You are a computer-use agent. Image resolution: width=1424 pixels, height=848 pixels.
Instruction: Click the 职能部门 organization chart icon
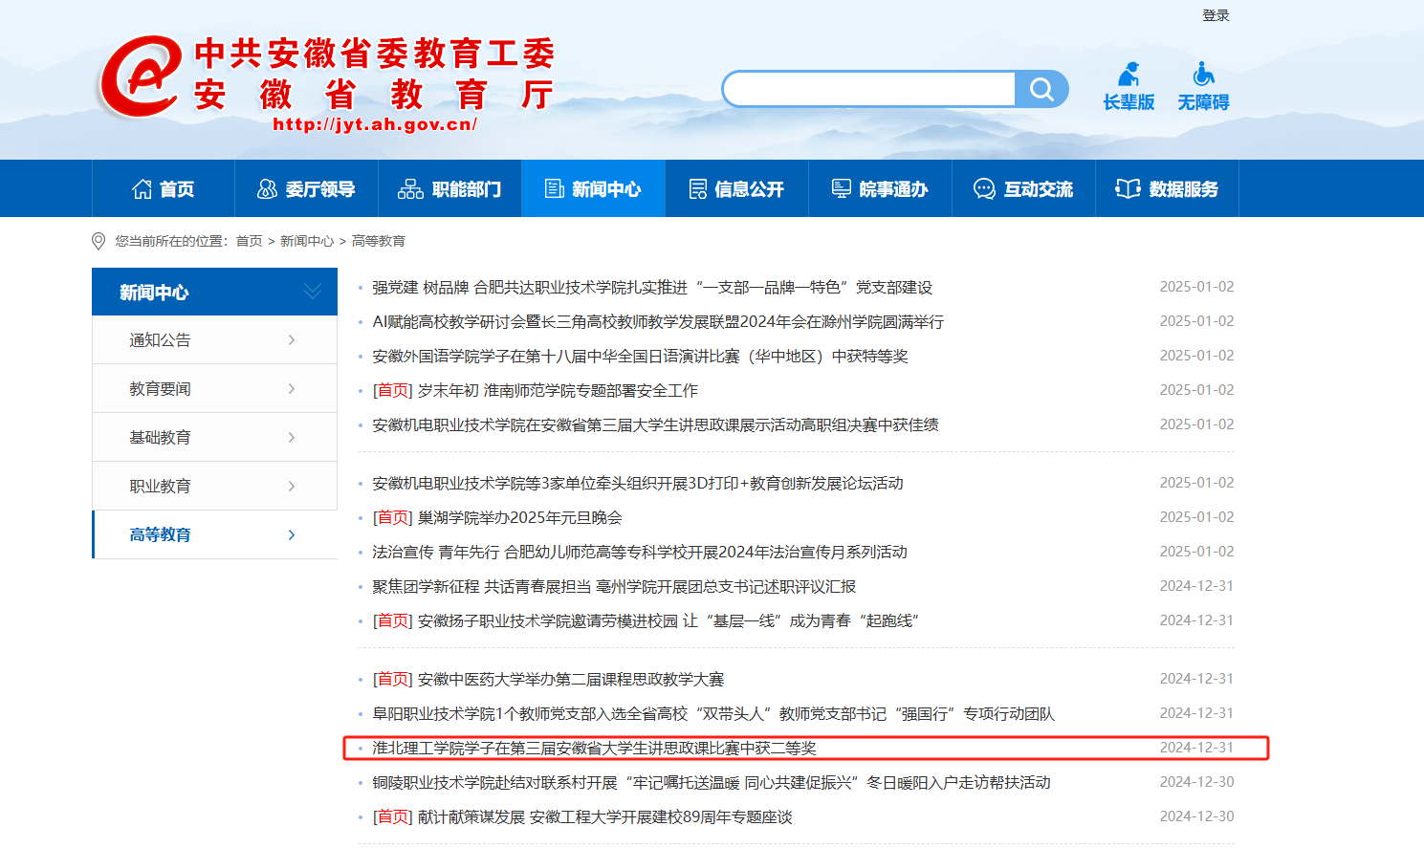click(410, 189)
